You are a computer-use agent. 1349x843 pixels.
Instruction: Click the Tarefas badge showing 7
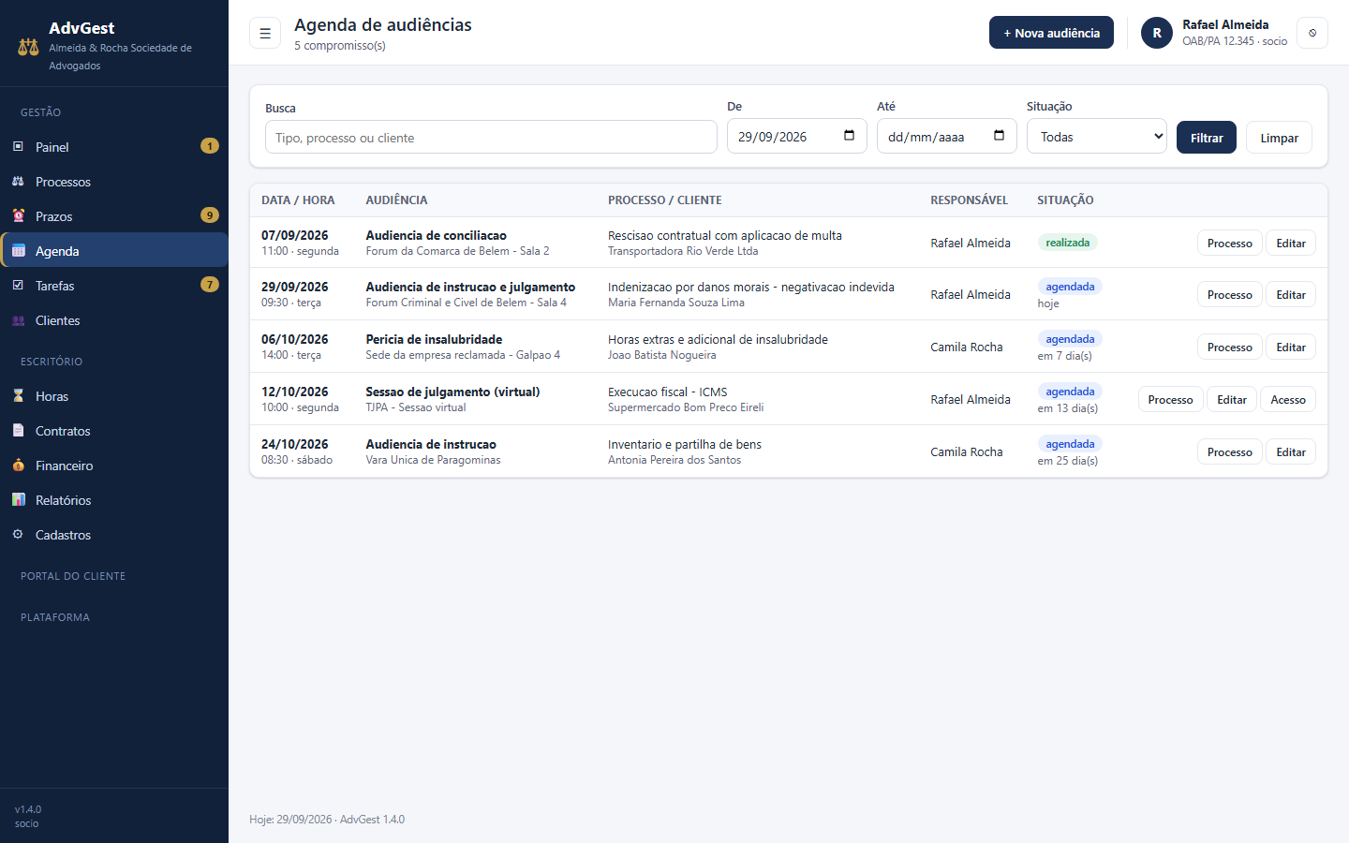[x=210, y=285]
